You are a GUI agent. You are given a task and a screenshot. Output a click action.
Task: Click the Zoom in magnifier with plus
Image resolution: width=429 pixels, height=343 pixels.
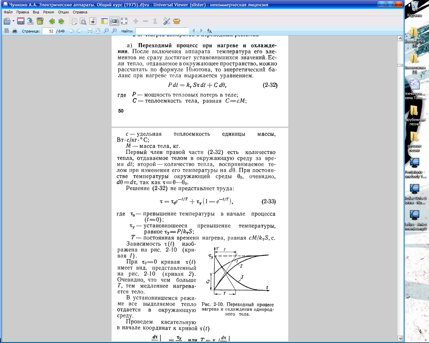114,31
